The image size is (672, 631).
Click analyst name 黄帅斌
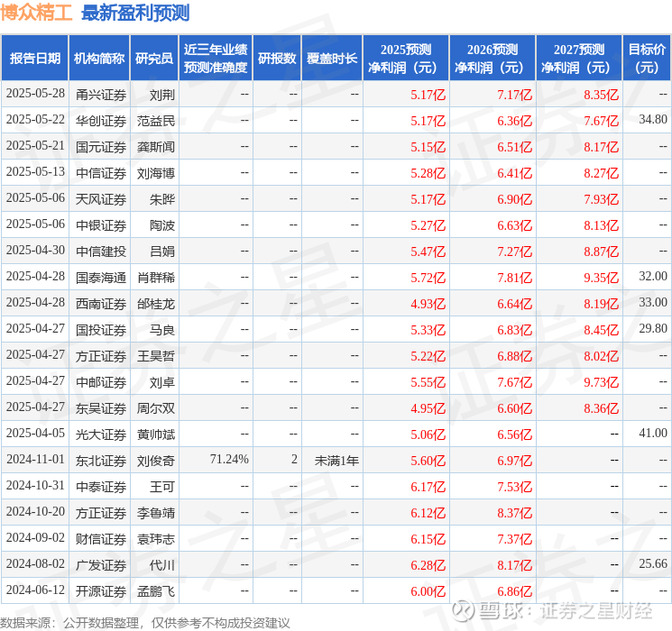[x=156, y=434]
